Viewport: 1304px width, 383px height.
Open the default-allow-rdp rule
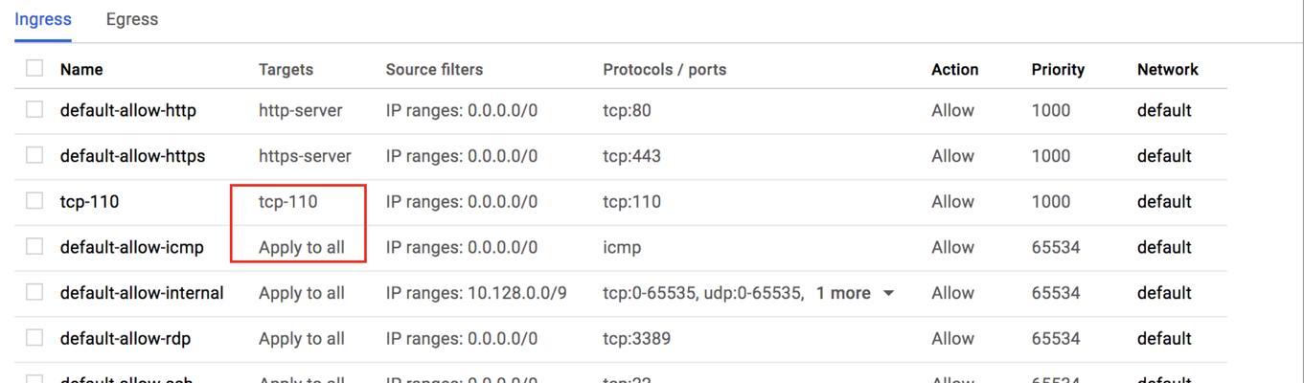coord(127,339)
